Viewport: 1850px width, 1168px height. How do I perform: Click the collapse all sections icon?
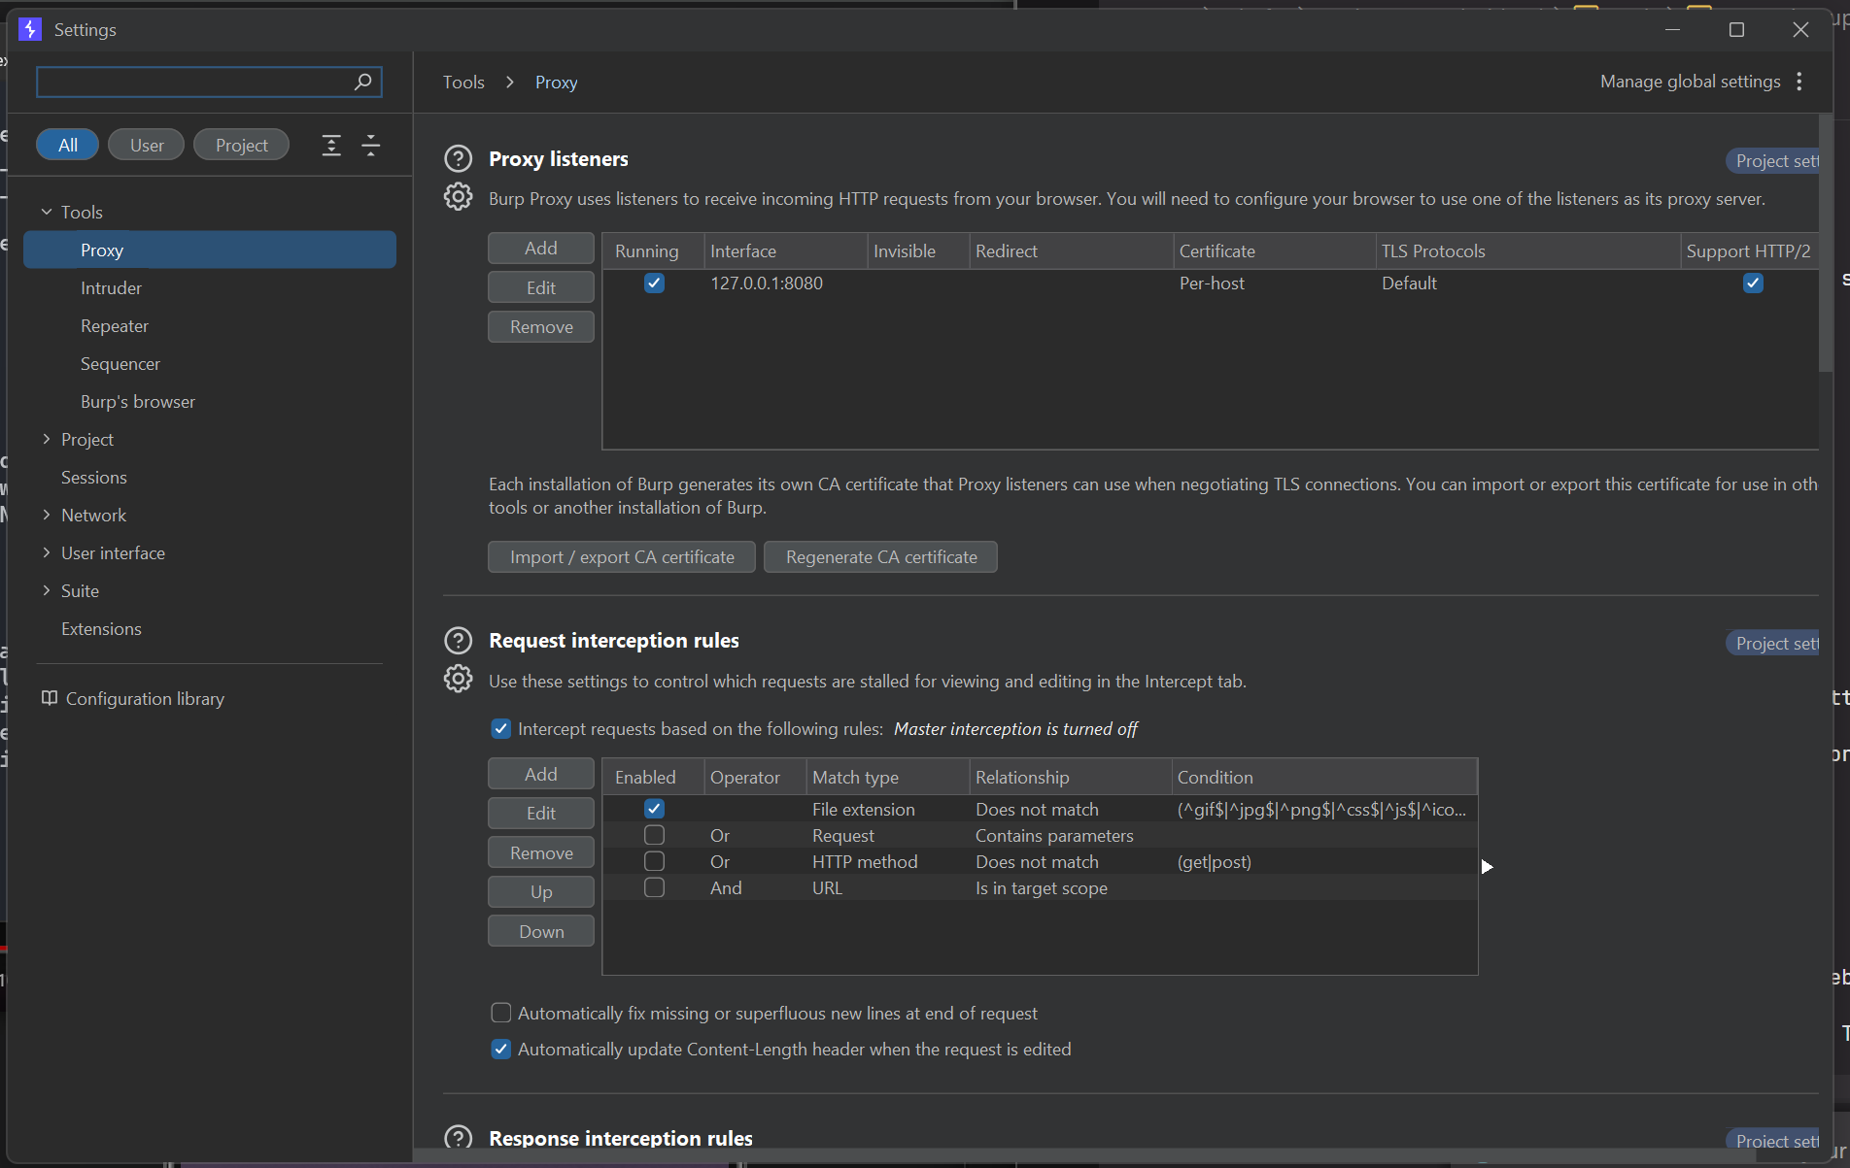tap(370, 146)
